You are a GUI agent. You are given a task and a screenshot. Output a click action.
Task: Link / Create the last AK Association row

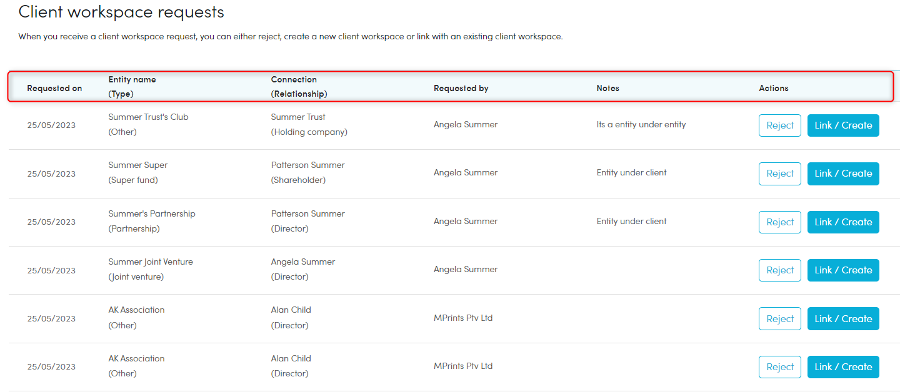[x=843, y=367]
